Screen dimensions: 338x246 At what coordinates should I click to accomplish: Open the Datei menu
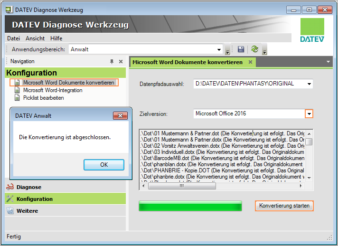pyautogui.click(x=14, y=38)
